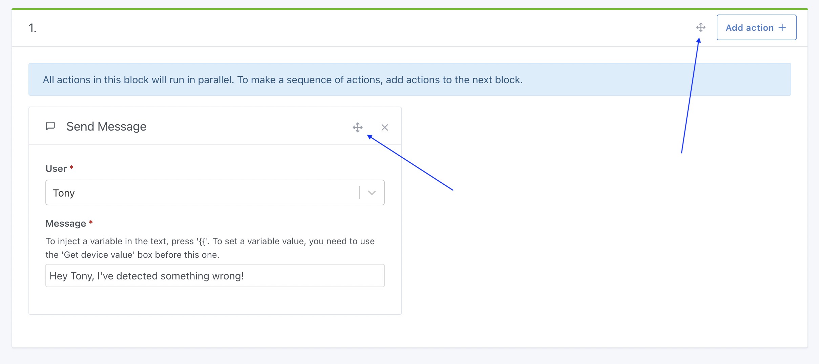
Task: Click the divider line inside User dropdown
Action: click(359, 193)
